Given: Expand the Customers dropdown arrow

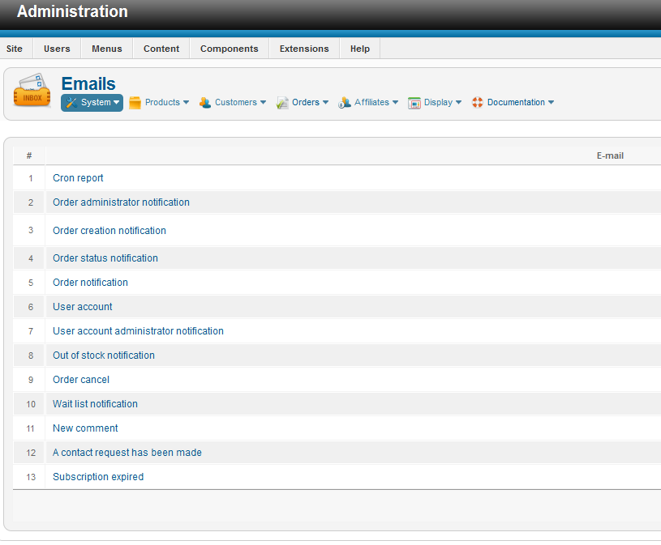Looking at the screenshot, I should point(263,102).
